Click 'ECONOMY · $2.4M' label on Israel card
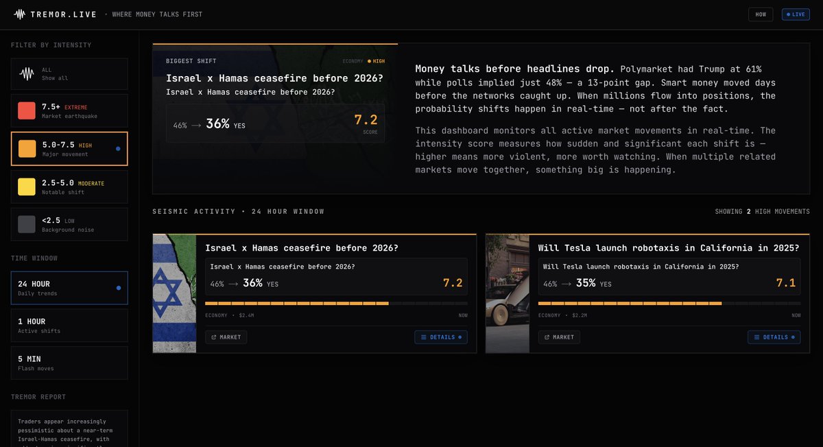The image size is (823, 447). [230, 315]
